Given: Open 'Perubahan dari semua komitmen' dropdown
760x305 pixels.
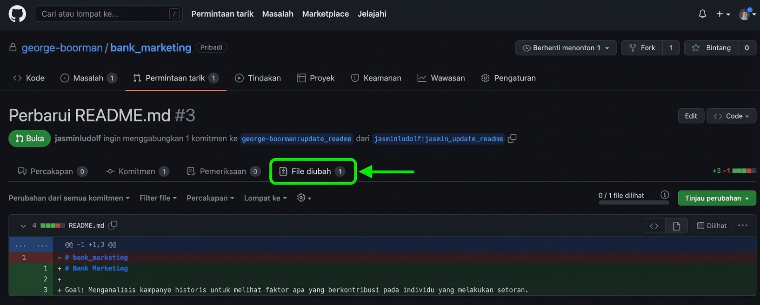Looking at the screenshot, I should coord(69,198).
